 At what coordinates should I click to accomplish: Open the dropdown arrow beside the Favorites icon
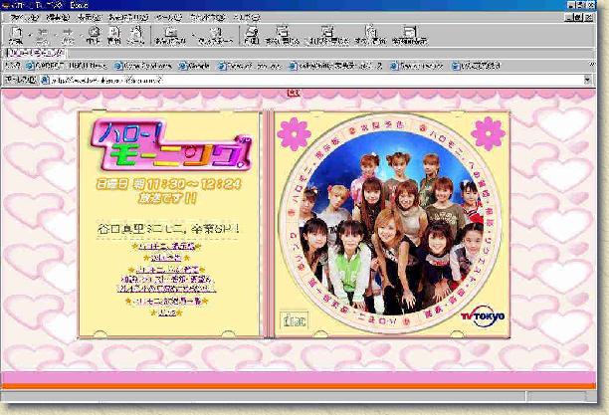192,35
